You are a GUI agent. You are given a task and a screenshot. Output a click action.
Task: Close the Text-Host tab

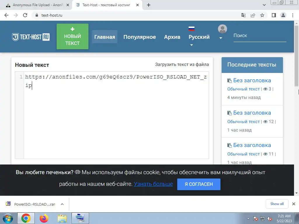pyautogui.click(x=138, y=5)
